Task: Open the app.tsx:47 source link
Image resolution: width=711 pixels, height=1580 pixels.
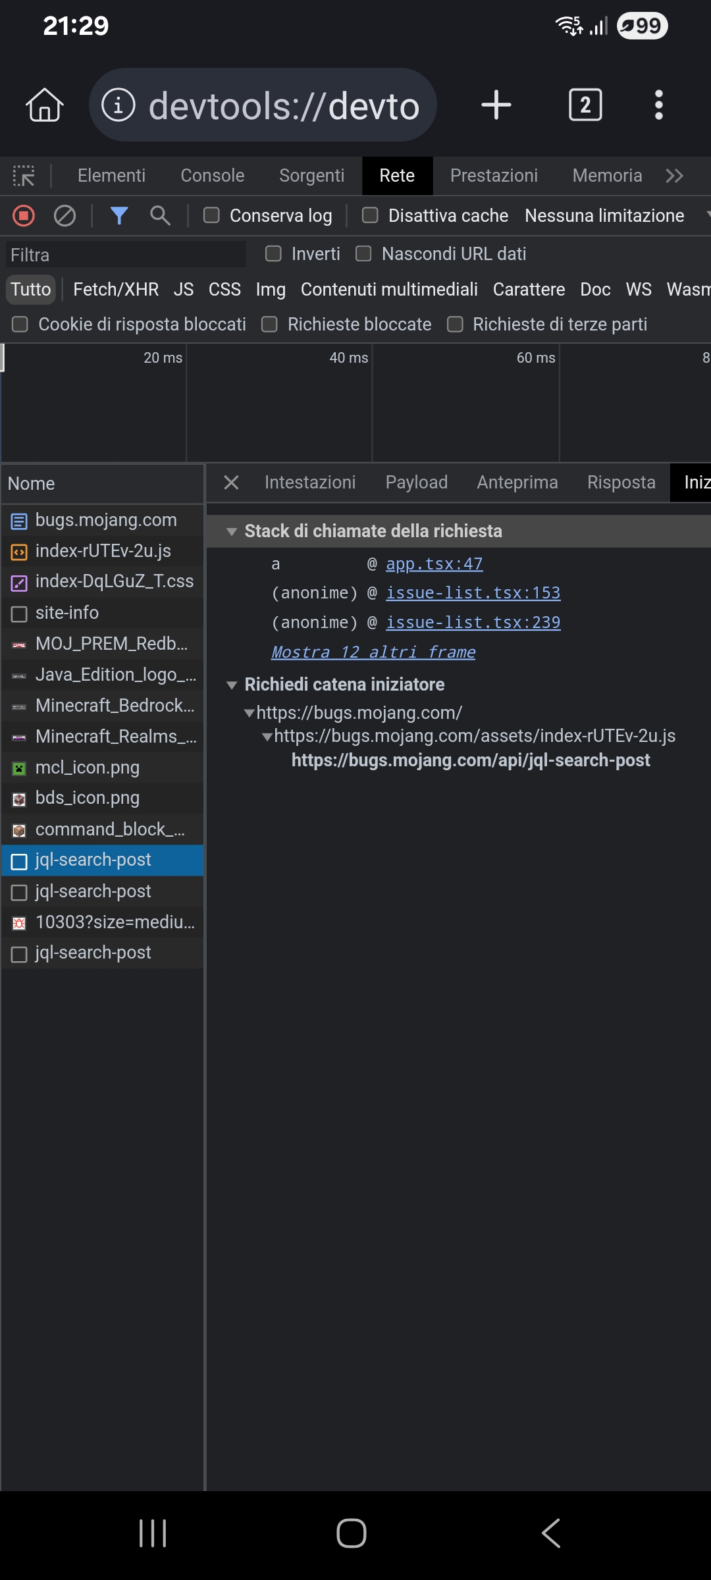Action: (434, 564)
